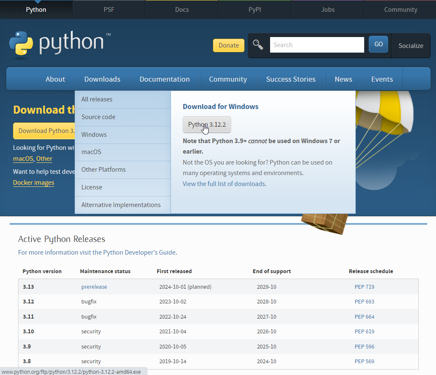The height and width of the screenshot is (375, 436).
Task: Click version 3.11 in the releases table
Action: 29,316
